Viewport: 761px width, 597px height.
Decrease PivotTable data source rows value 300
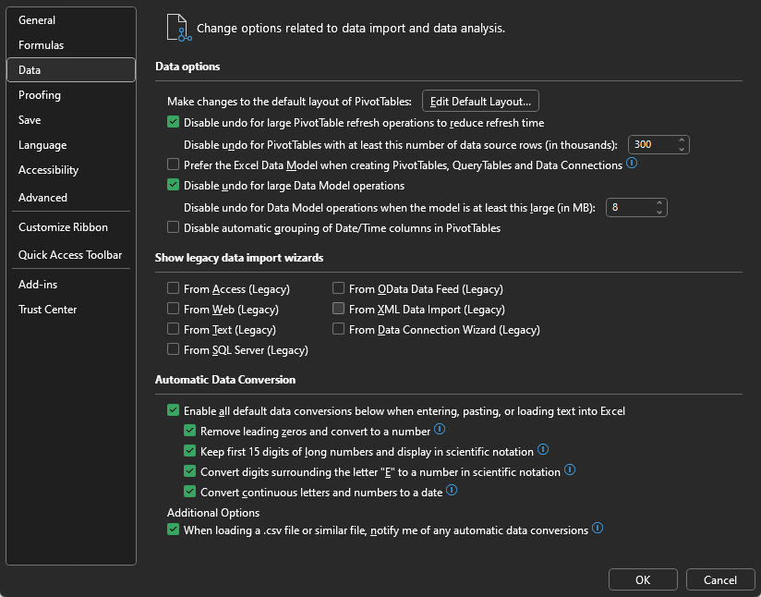click(682, 149)
